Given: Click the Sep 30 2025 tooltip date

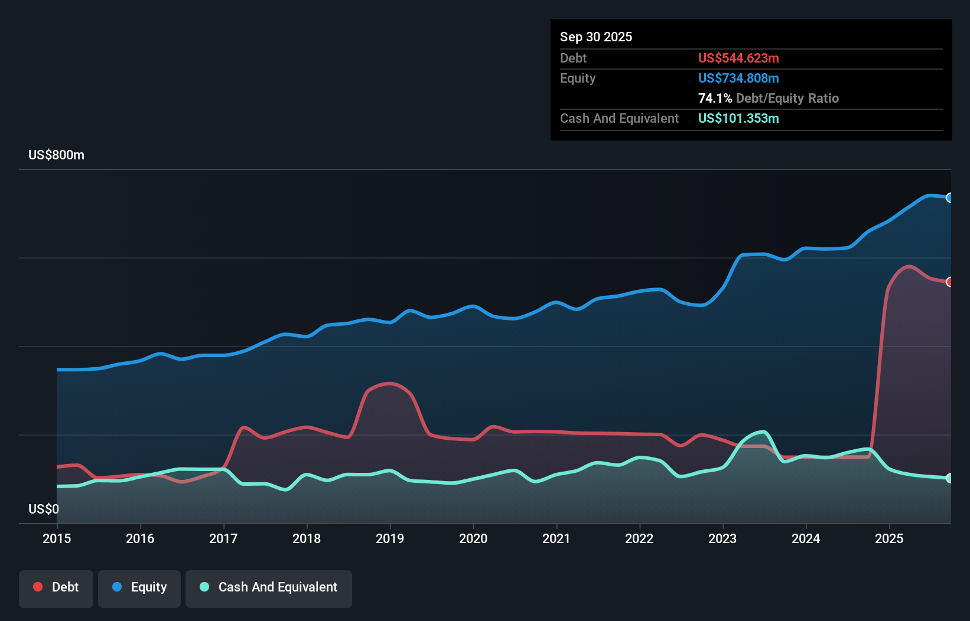Looking at the screenshot, I should (596, 37).
